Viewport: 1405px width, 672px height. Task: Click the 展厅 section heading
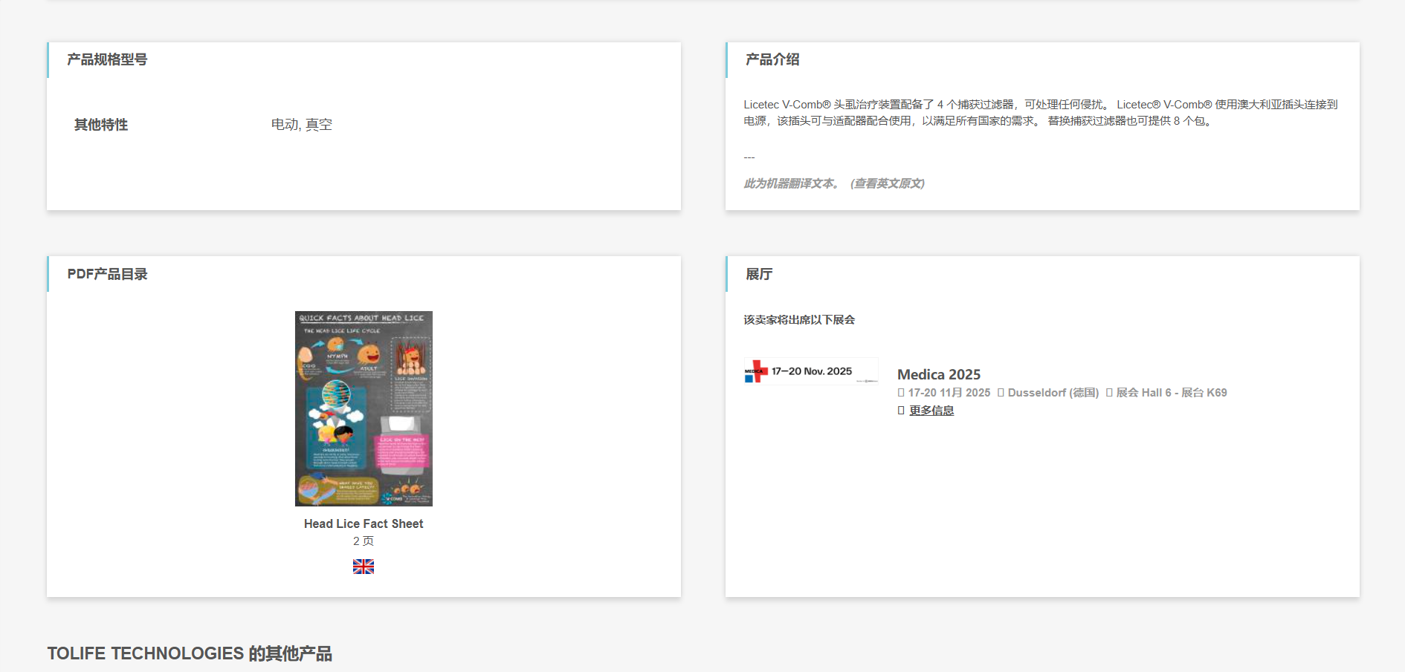click(758, 273)
